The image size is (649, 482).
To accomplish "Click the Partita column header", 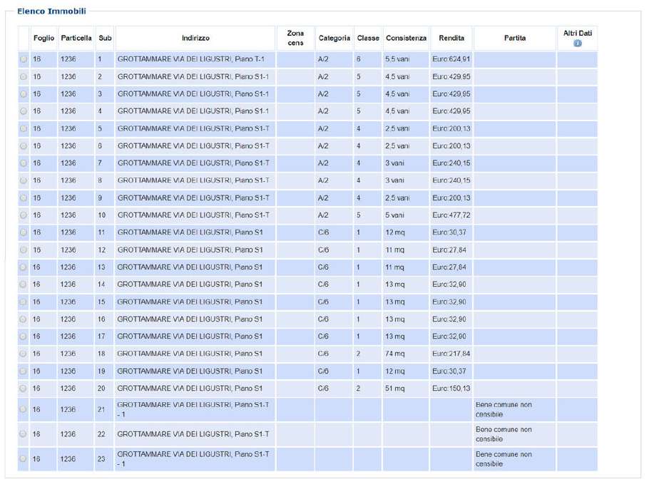I will [x=514, y=39].
